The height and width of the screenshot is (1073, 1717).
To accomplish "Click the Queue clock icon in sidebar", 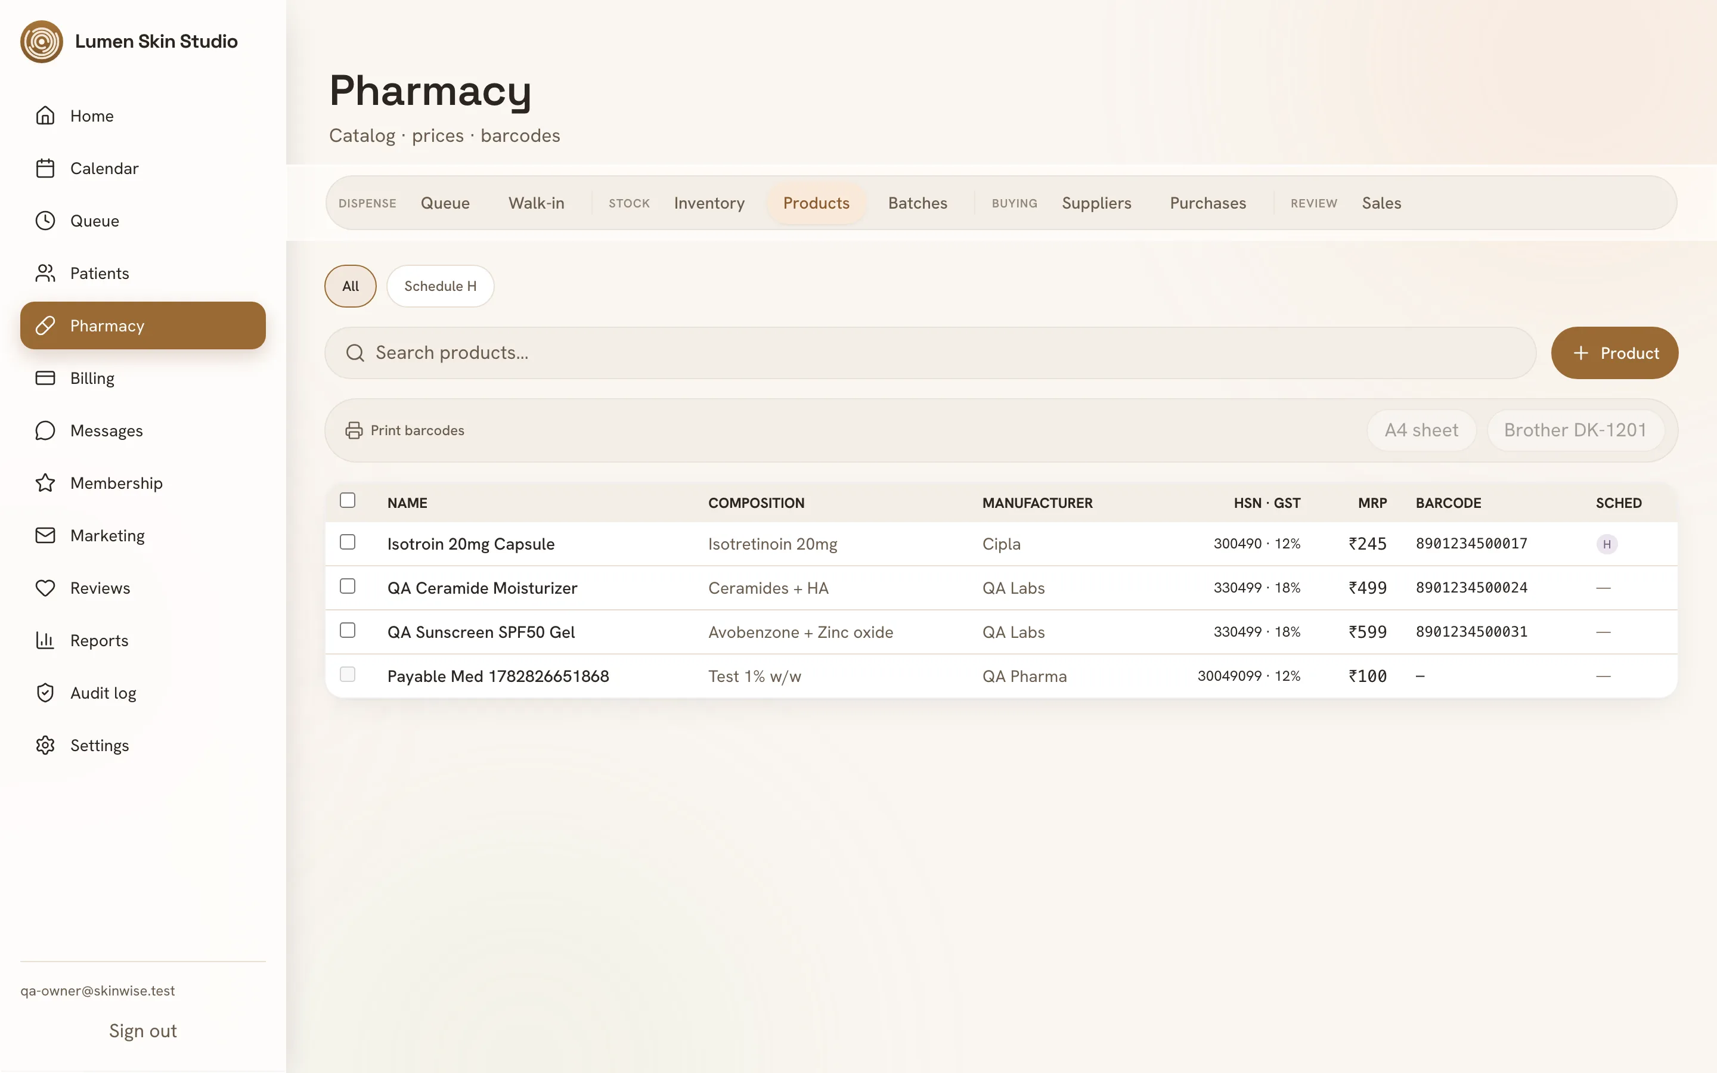I will pyautogui.click(x=45, y=221).
